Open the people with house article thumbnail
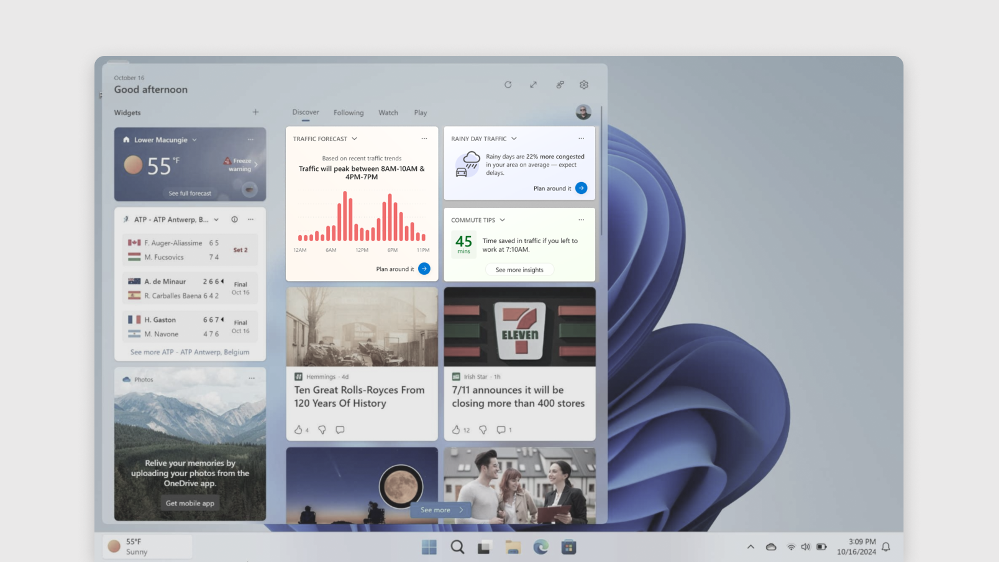Image resolution: width=999 pixels, height=562 pixels. (519, 486)
